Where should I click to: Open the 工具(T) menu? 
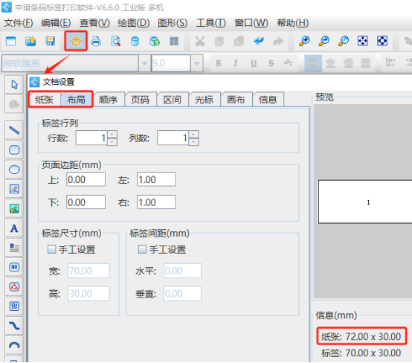(x=211, y=23)
